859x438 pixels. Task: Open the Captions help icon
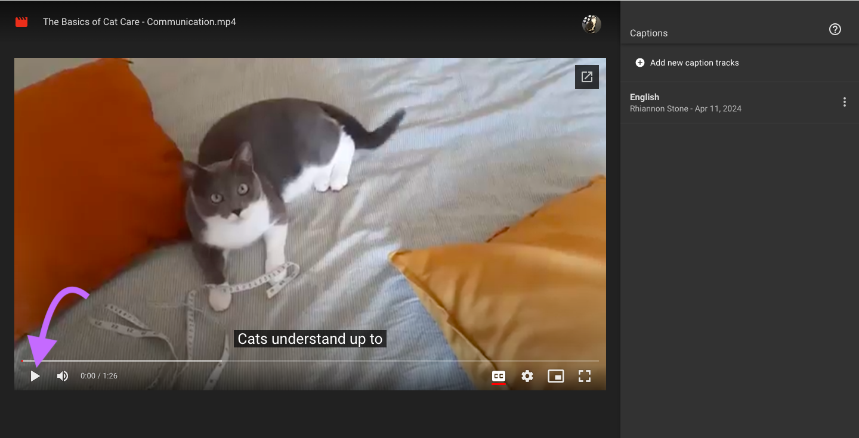click(835, 29)
